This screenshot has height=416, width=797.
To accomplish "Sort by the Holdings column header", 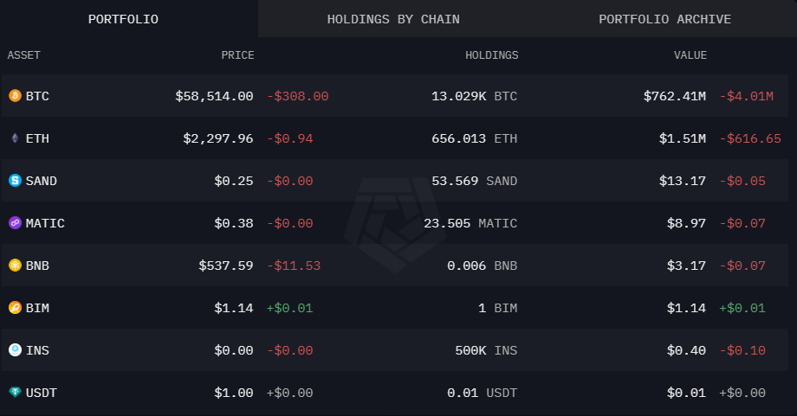I will pyautogui.click(x=491, y=55).
